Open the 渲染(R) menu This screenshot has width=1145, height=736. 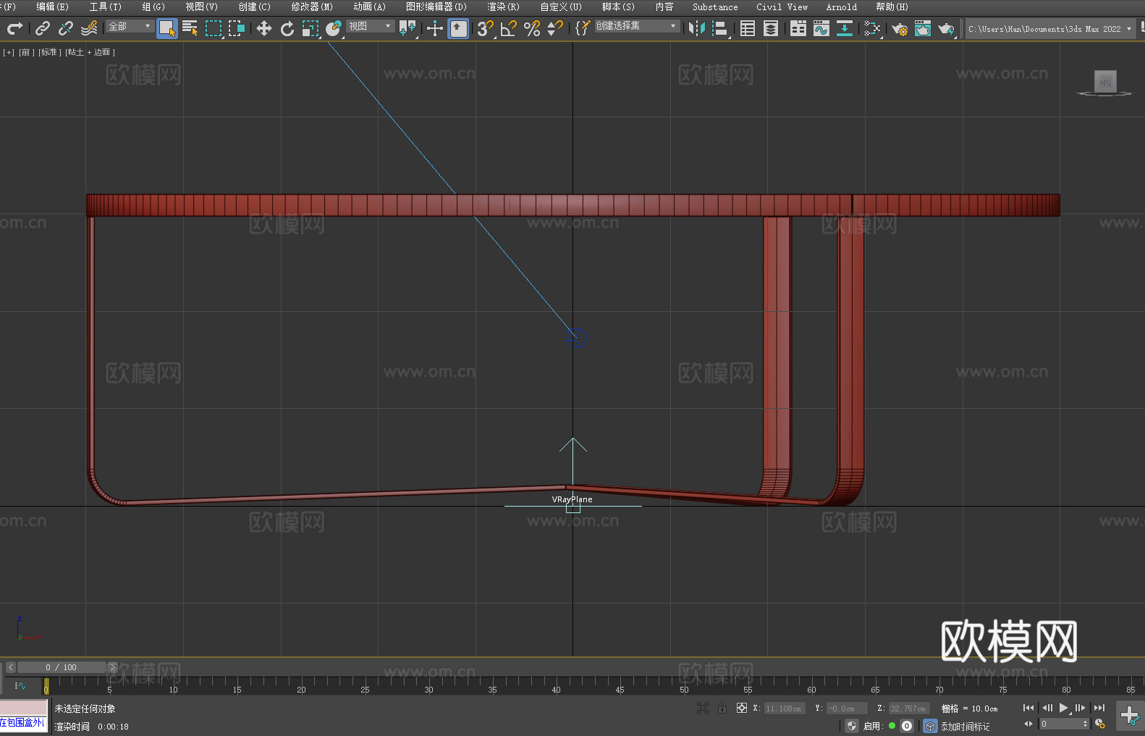[504, 7]
